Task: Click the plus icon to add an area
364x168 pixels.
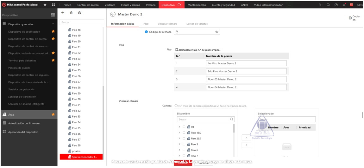Action: point(63,13)
